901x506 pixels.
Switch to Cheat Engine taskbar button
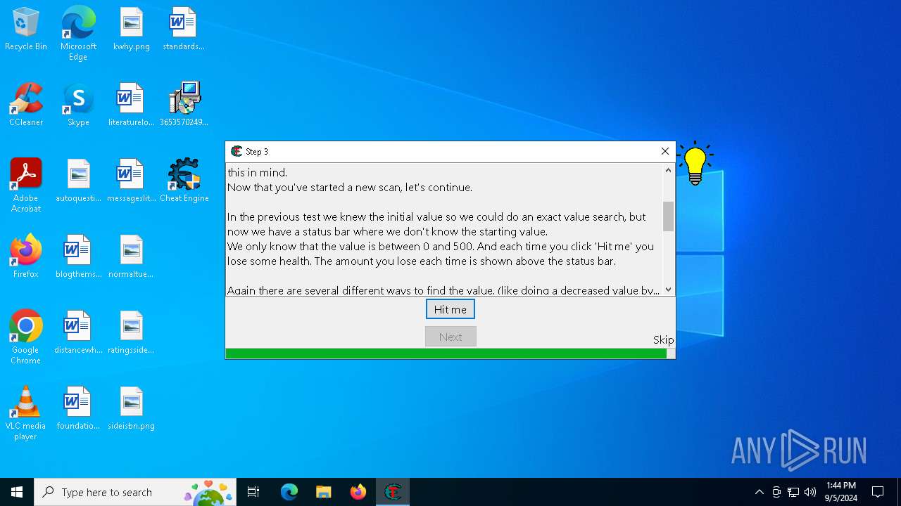pos(393,492)
